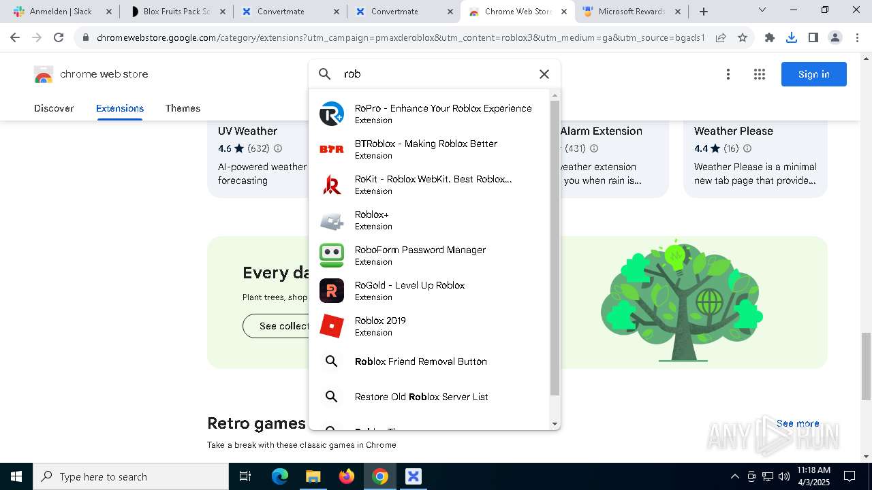The width and height of the screenshot is (872, 490).
Task: Switch to the Discover tab
Action: (x=54, y=108)
